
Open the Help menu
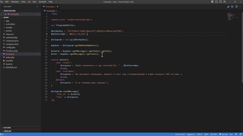(x=50, y=2)
